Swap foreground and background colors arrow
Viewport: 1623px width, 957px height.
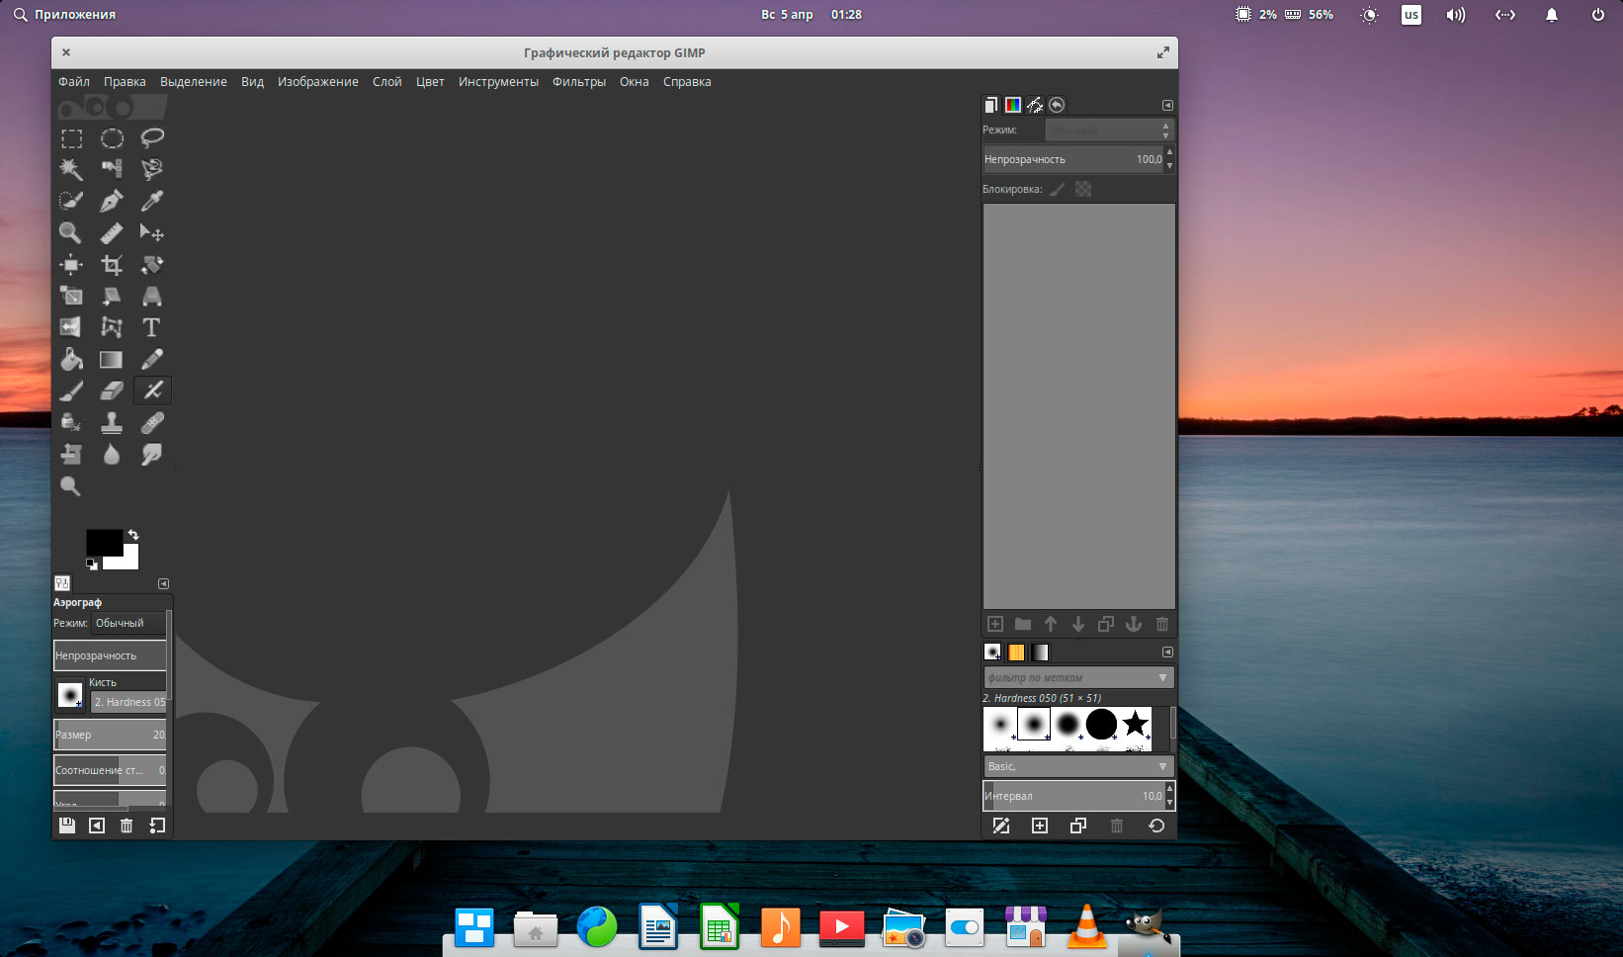(133, 535)
